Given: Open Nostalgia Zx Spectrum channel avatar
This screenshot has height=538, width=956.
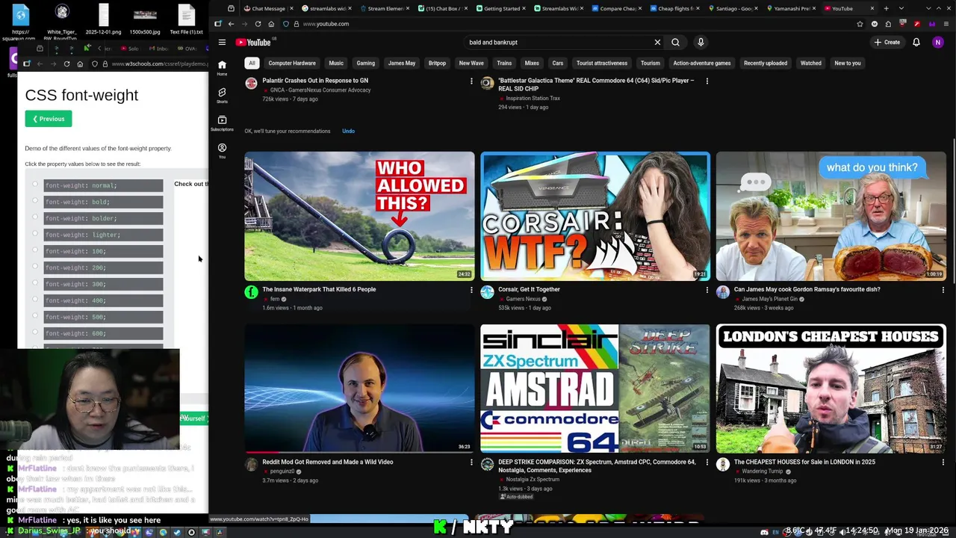Looking at the screenshot, I should (x=487, y=465).
